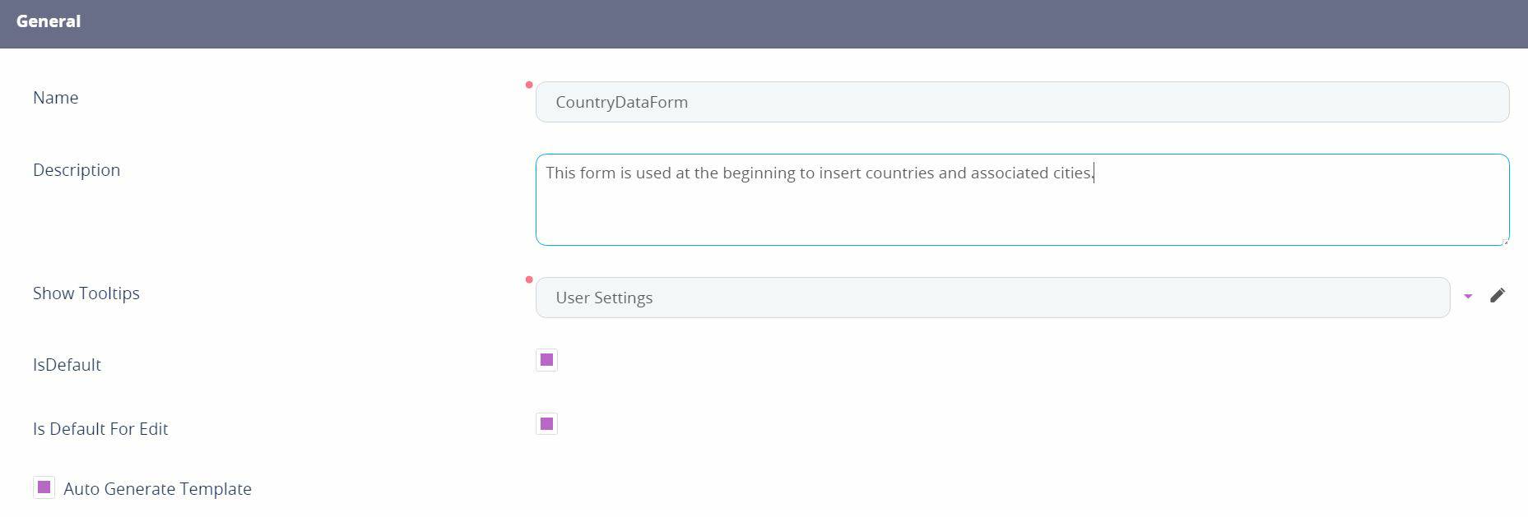Click the Is Default For Edit label

click(x=100, y=429)
